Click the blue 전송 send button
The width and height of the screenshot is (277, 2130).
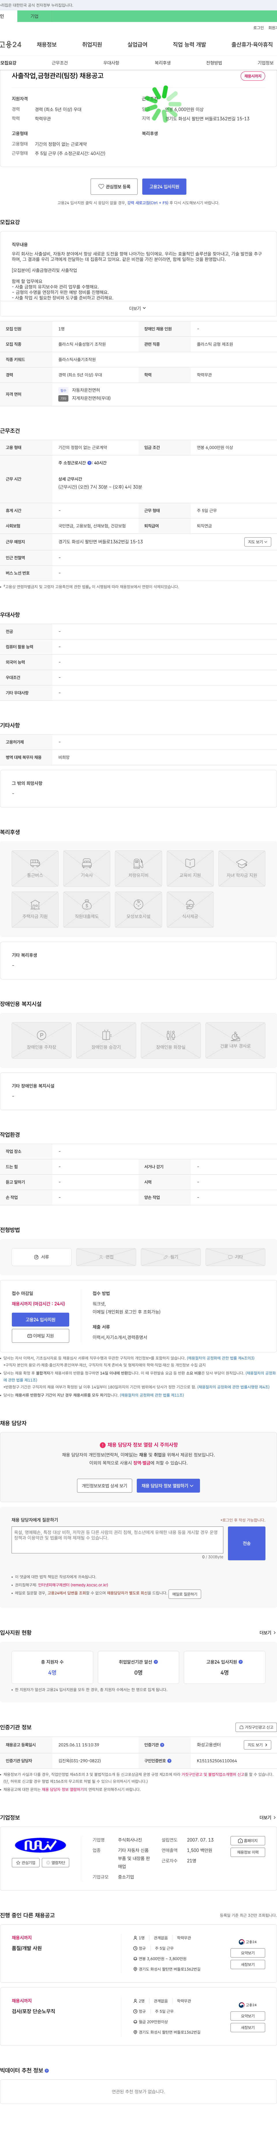(246, 1543)
